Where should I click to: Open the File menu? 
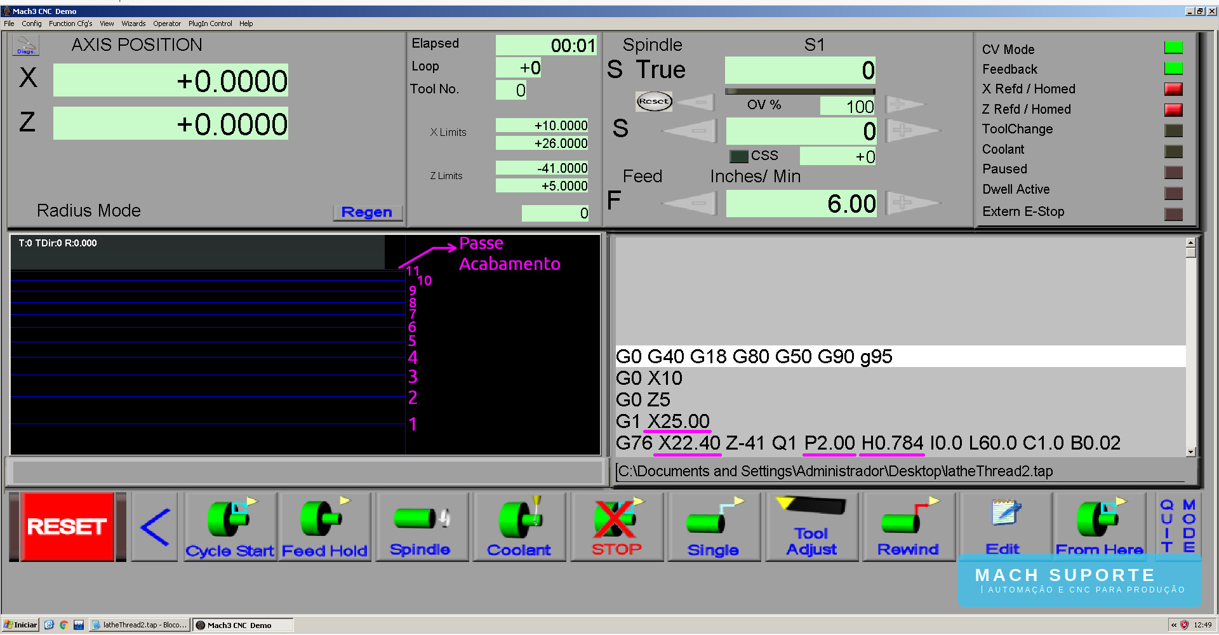pyautogui.click(x=9, y=23)
